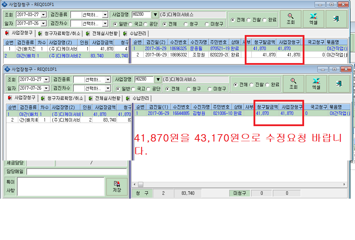Open the 검진종류 dropdown in upper window
This screenshot has height=240, width=355.
tap(105, 15)
